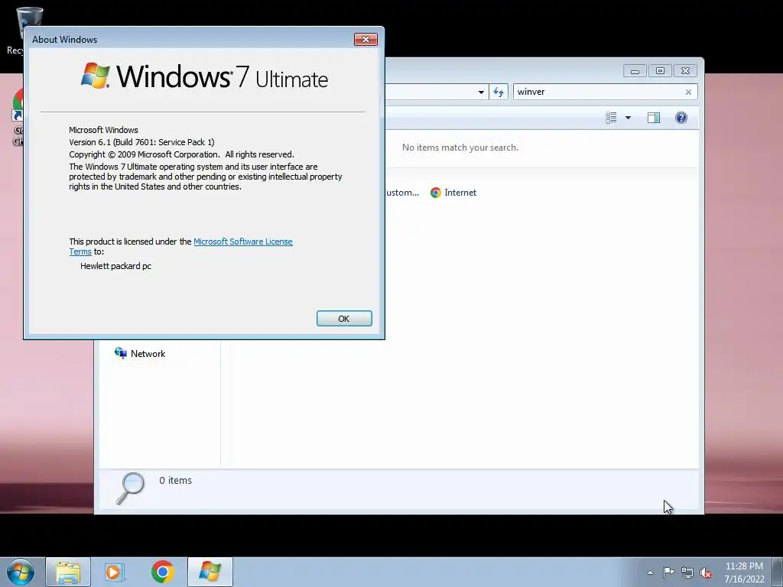This screenshot has height=587, width=783.
Task: Change view icon in Explorer toolbar
Action: 611,118
